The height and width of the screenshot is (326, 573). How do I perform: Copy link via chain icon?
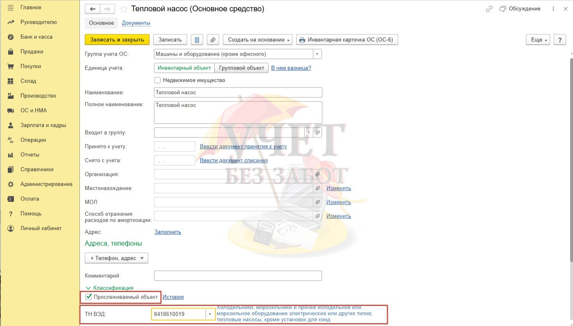[x=489, y=9]
